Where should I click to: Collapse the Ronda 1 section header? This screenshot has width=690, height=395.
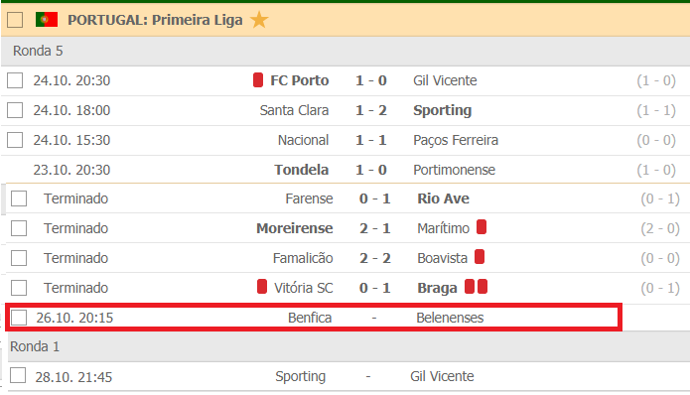pos(348,346)
